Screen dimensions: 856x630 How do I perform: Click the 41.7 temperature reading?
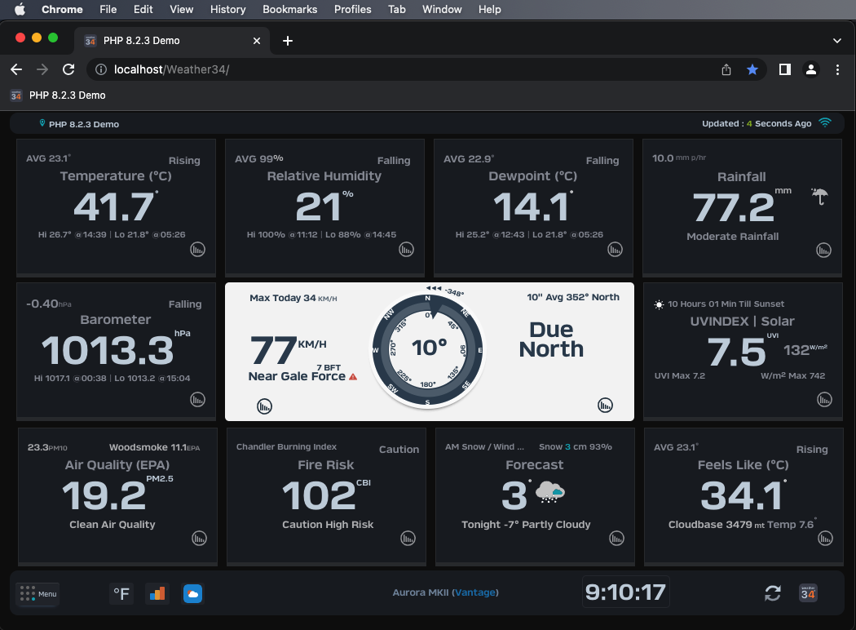pyautogui.click(x=114, y=207)
